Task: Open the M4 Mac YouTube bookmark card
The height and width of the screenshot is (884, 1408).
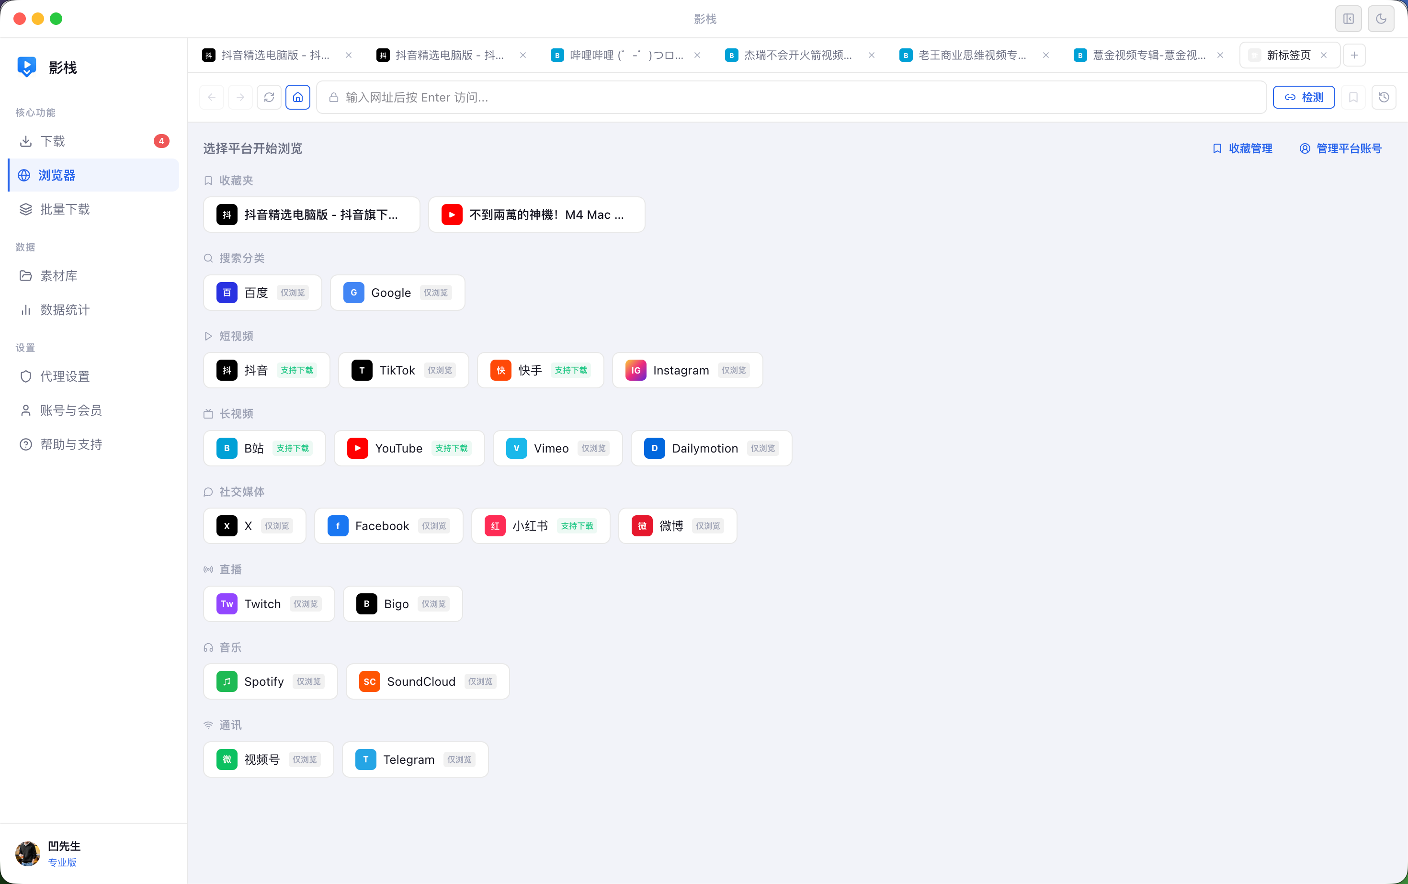Action: [537, 215]
